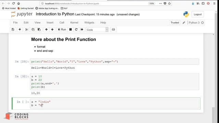Click in the active cell with a = "India"

pos(115,104)
